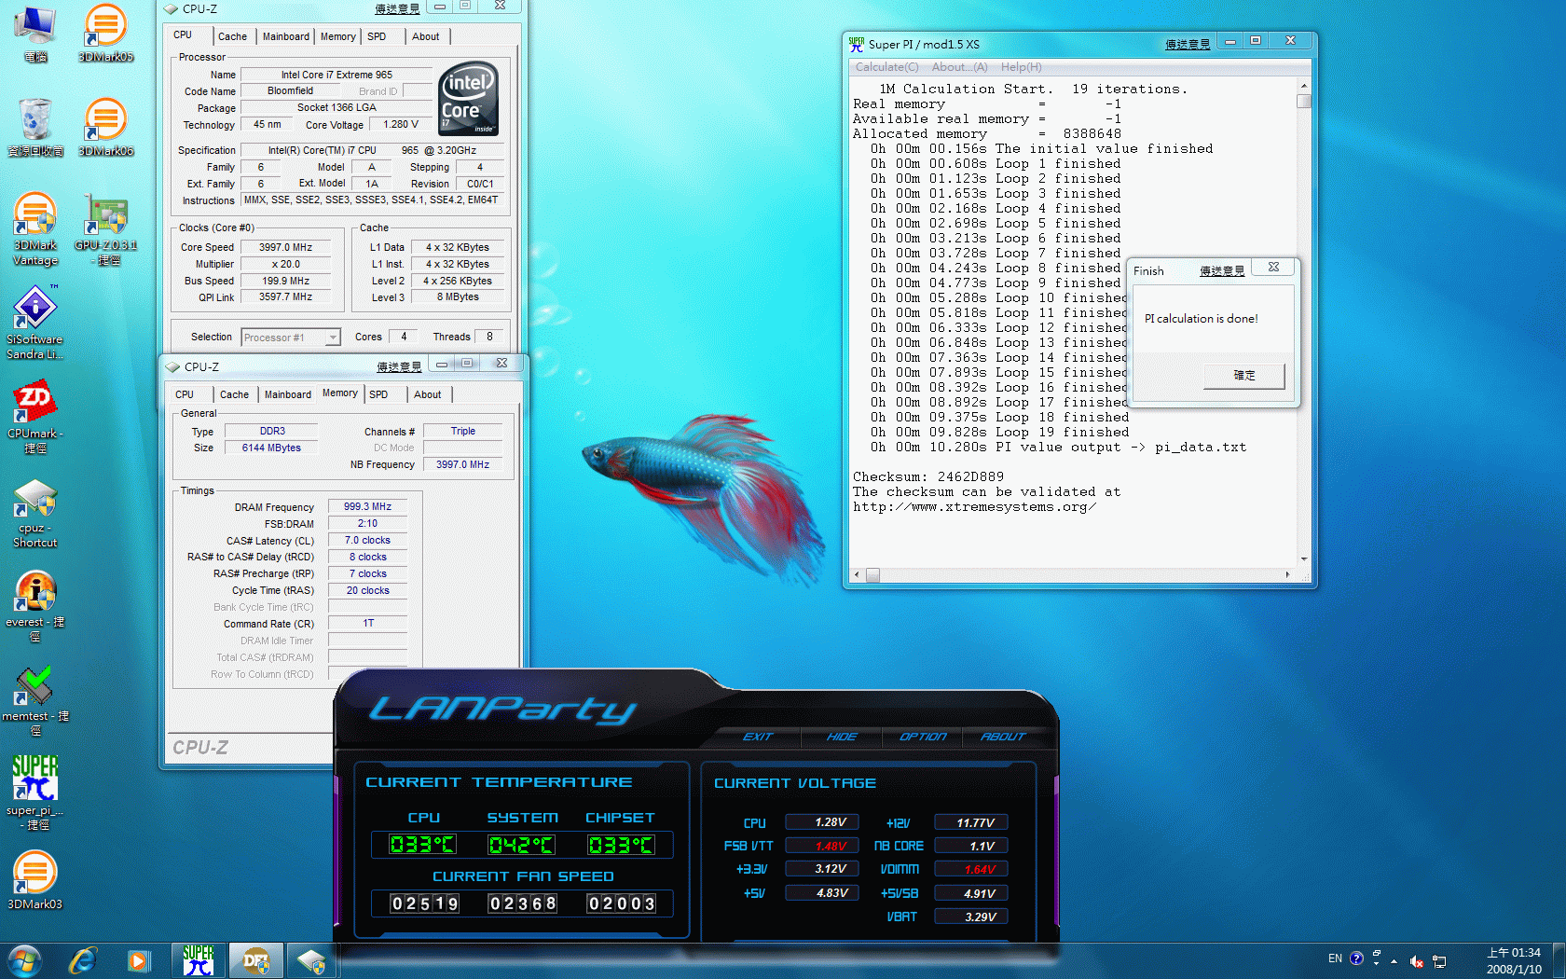Viewport: 1566px width, 979px height.
Task: Launch Internet Explorer from taskbar
Action: pos(83,959)
